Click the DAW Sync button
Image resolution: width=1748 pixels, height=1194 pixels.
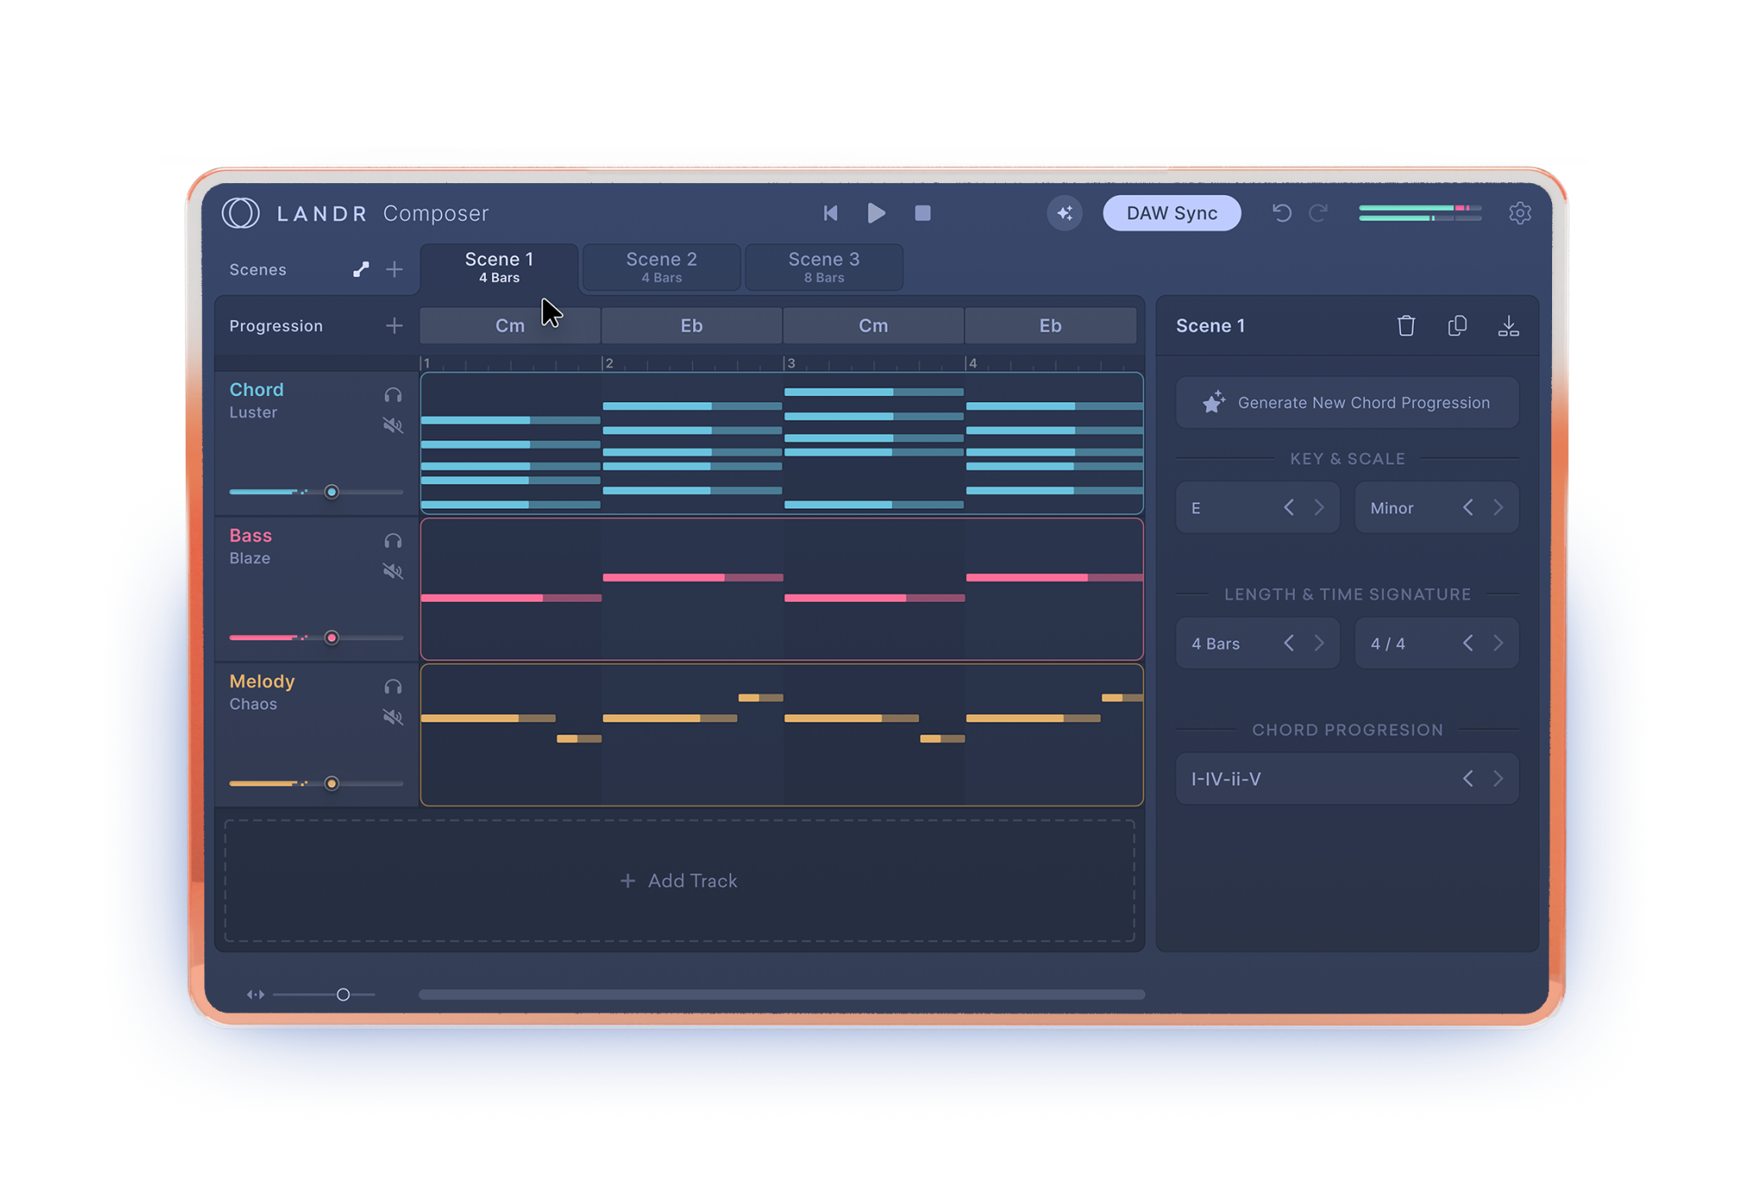pos(1171,213)
